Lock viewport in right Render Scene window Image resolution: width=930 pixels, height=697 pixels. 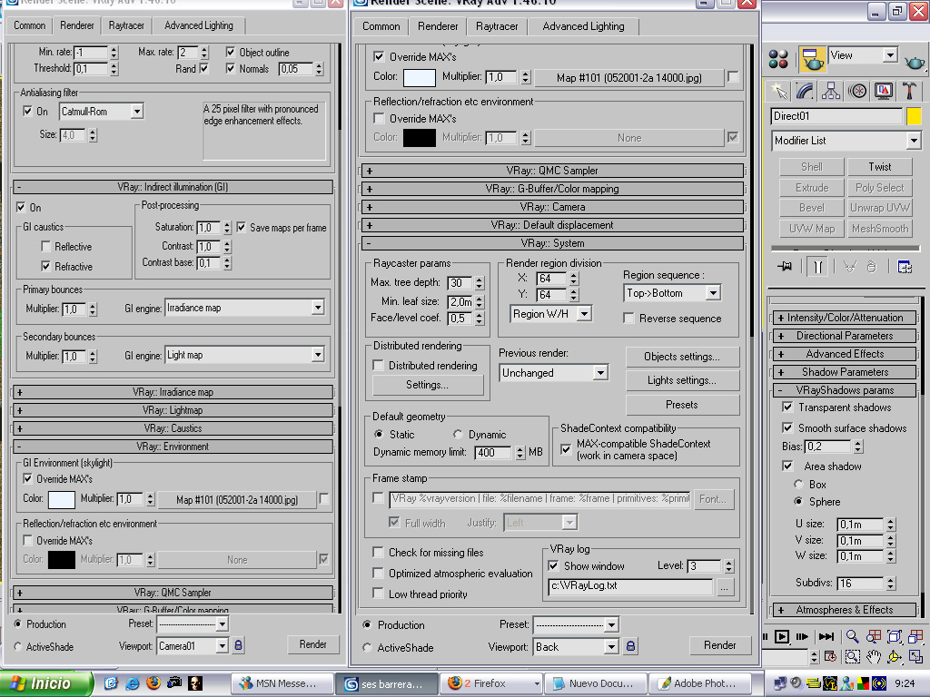(631, 646)
